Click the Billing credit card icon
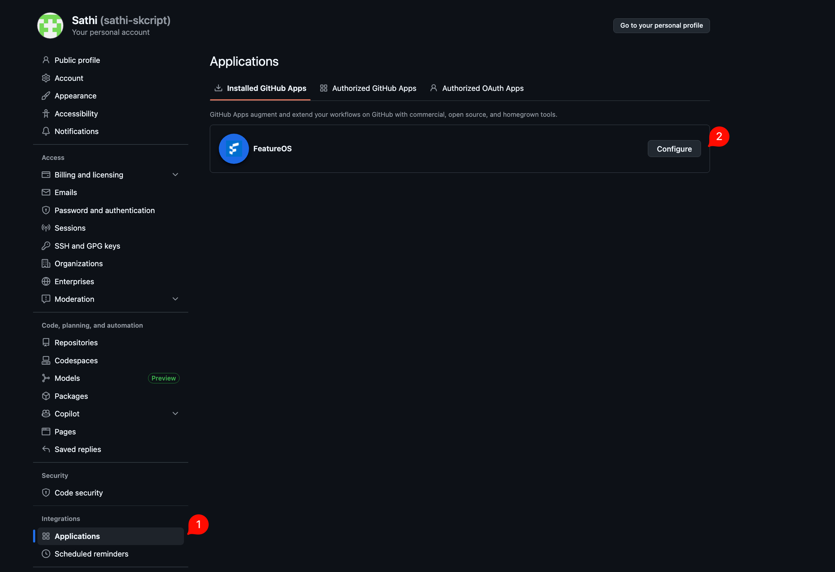This screenshot has height=572, width=835. click(46, 175)
